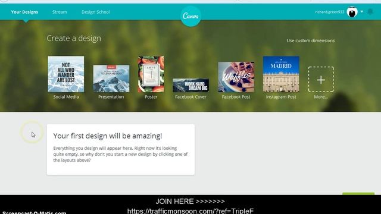Expand the account dropdown arrow

pyautogui.click(x=362, y=12)
